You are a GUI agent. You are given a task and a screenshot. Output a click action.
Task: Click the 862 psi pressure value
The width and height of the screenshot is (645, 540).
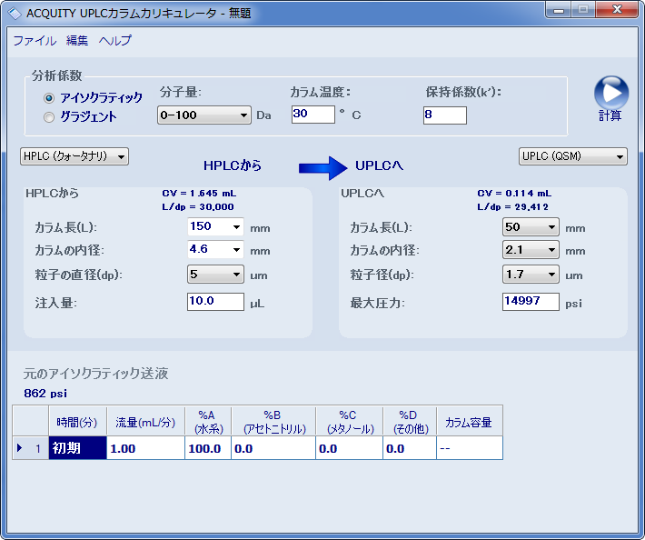coord(45,393)
